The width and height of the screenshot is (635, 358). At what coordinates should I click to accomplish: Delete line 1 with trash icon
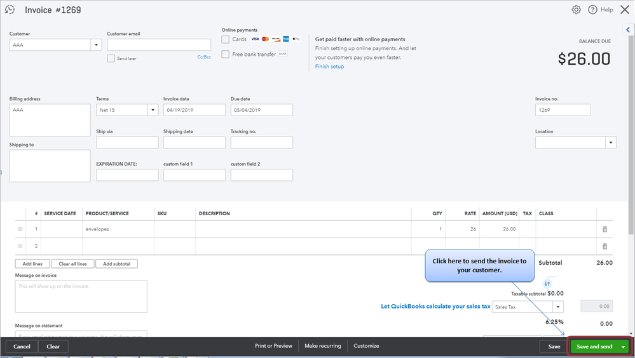coord(604,229)
